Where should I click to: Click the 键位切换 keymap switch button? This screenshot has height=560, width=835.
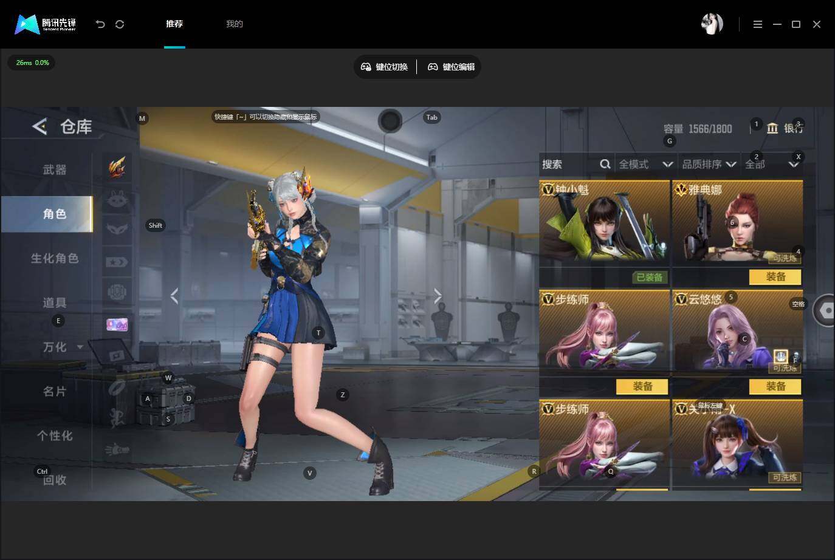tap(385, 67)
